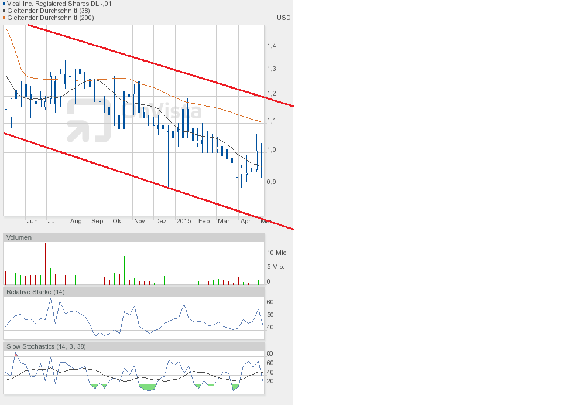The width and height of the screenshot is (562, 405).
Task: Click the Mär label on time axis
Action: 223,221
